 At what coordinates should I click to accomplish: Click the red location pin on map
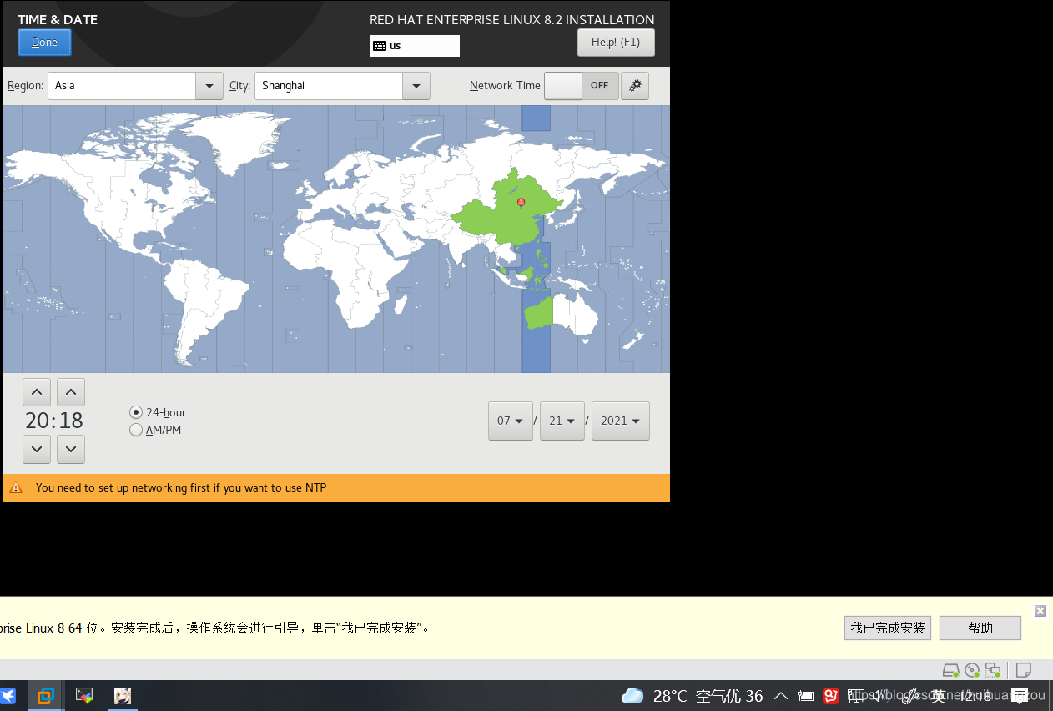pos(521,203)
